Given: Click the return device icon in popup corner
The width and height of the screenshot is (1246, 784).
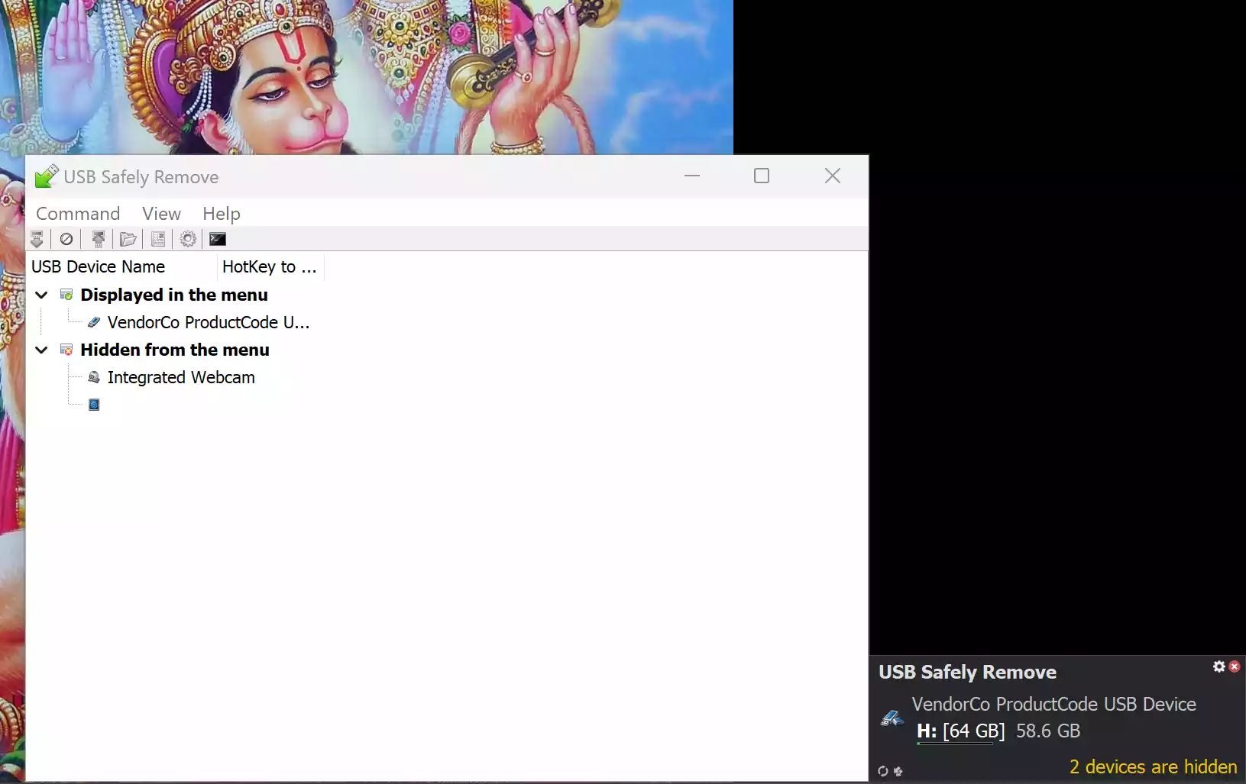Looking at the screenshot, I should point(898,771).
